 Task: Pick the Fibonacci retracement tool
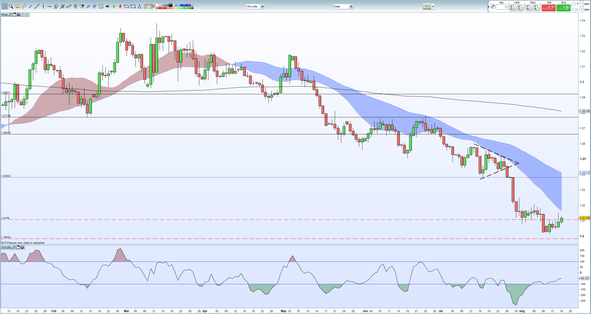click(x=63, y=6)
